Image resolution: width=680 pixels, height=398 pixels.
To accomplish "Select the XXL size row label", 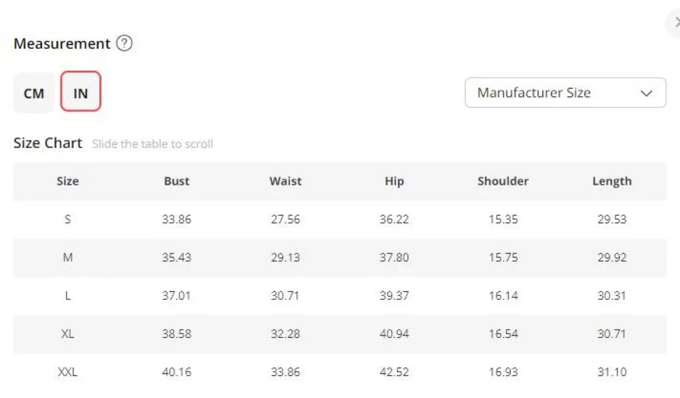I will [67, 372].
